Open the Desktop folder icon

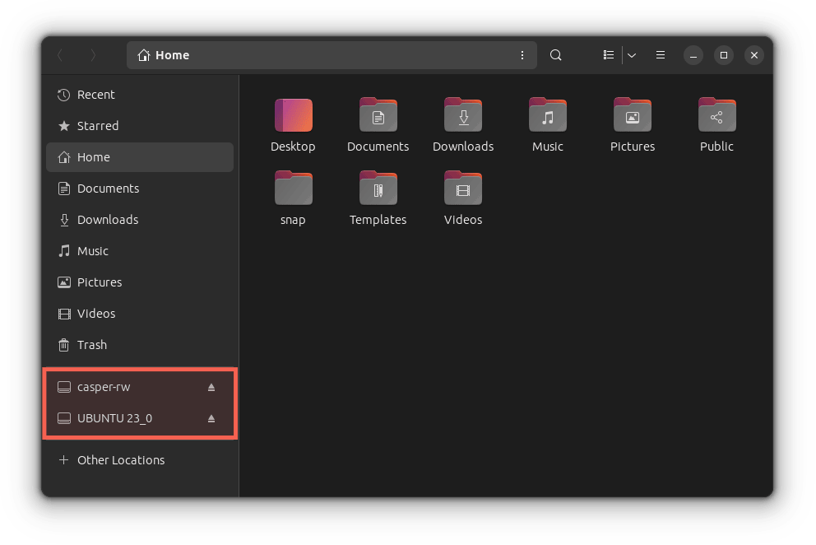click(293, 116)
